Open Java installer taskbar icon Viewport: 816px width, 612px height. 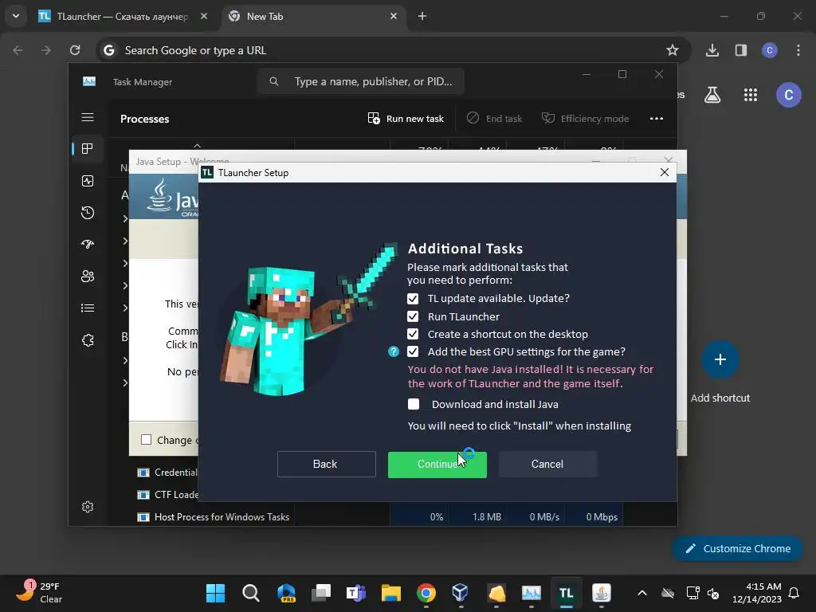[x=601, y=593]
